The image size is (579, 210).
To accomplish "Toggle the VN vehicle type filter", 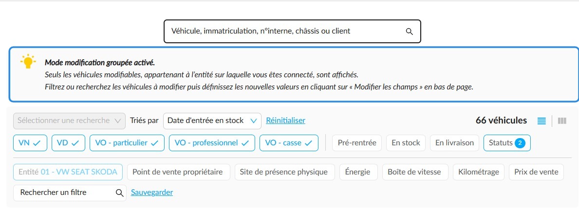I will (x=30, y=143).
